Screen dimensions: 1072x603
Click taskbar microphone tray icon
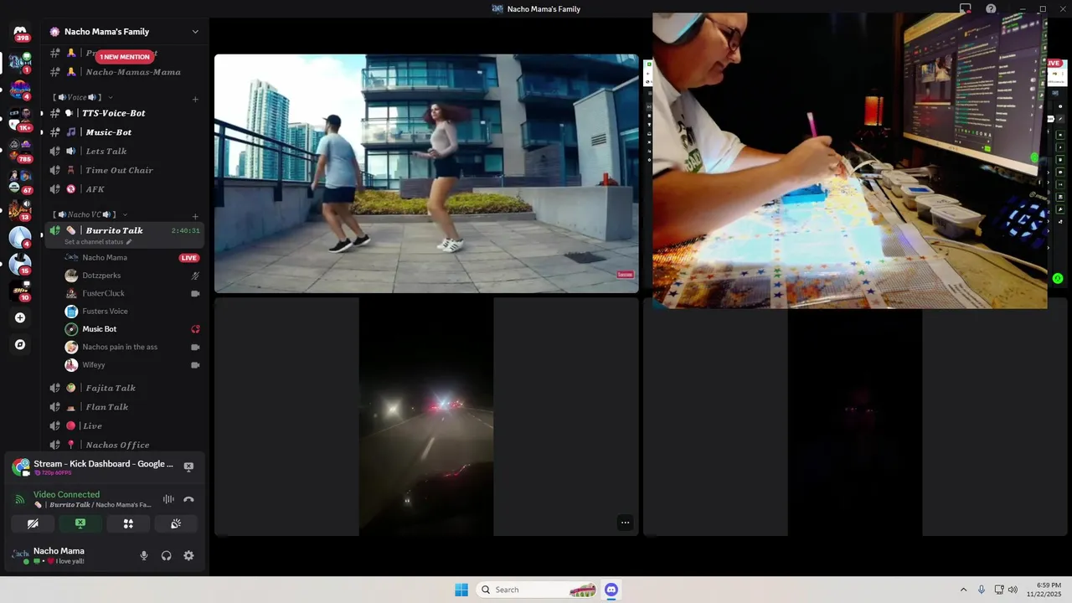(981, 590)
